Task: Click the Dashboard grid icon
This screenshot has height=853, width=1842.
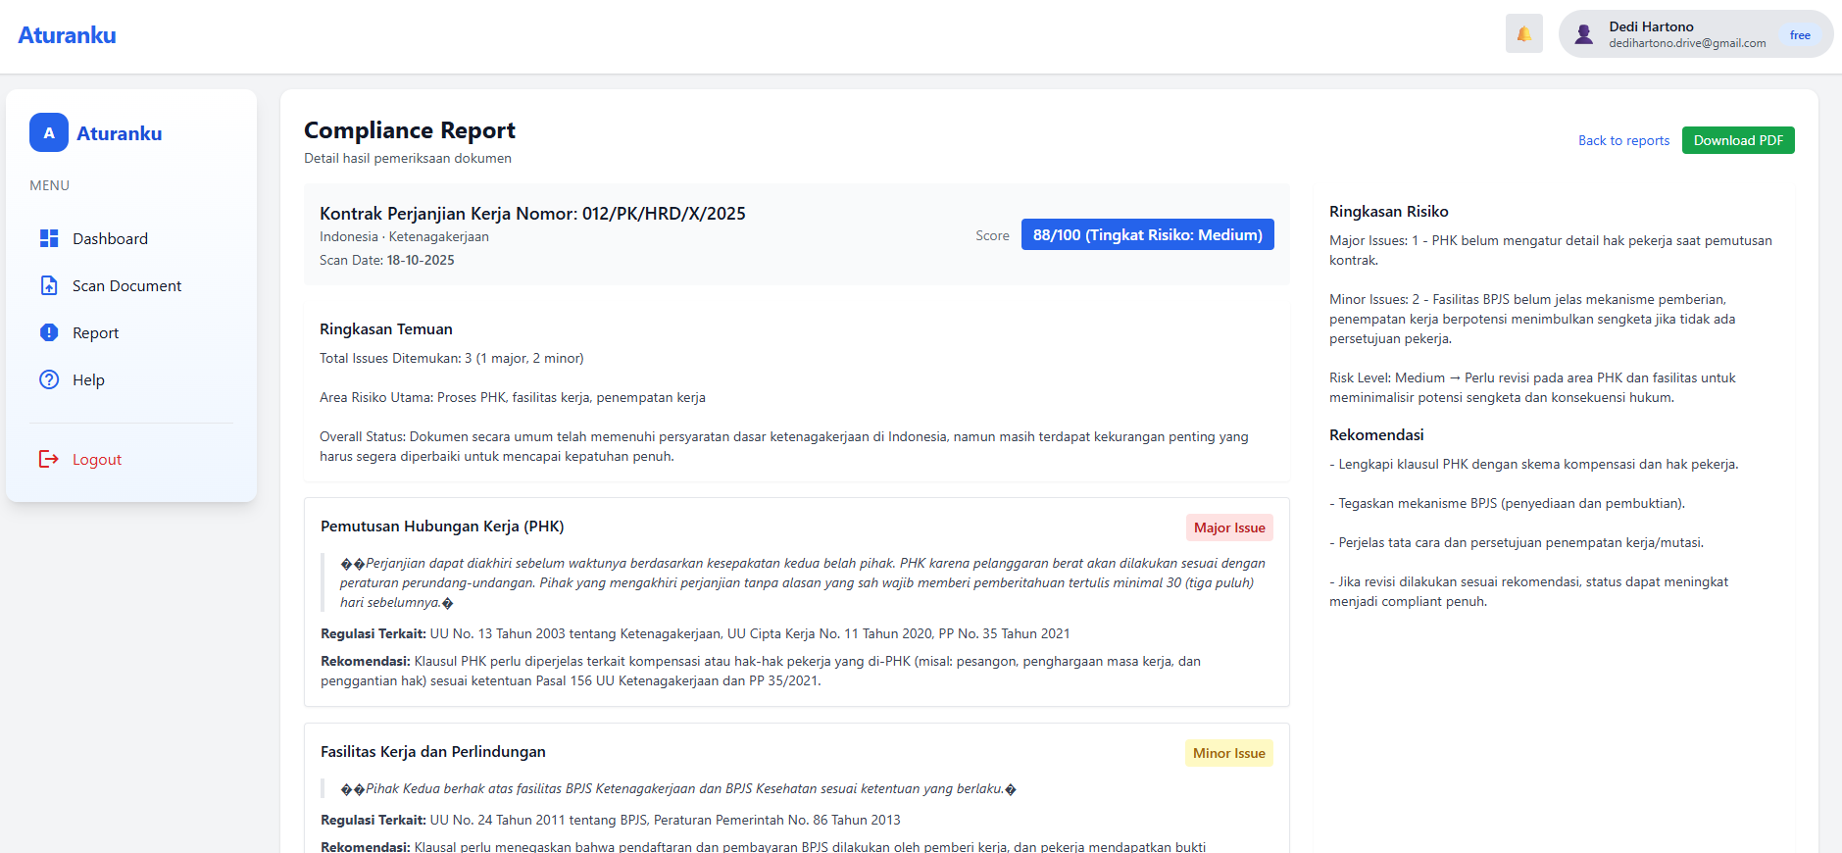Action: (x=49, y=238)
